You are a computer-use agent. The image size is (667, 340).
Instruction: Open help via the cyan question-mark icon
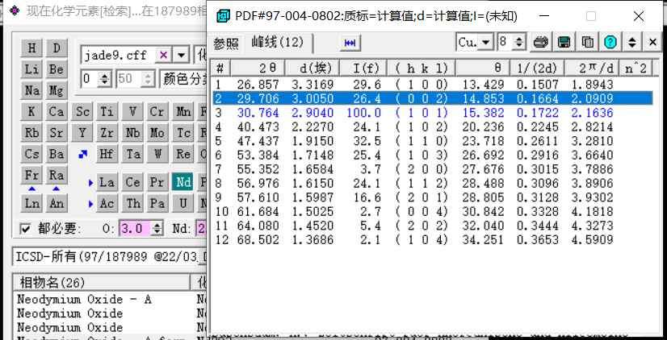click(x=610, y=43)
